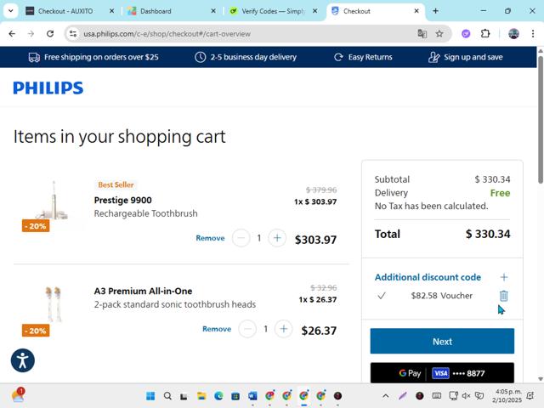Open the Windows Start menu
Viewport: 544px width, 408px height.
coord(150,396)
